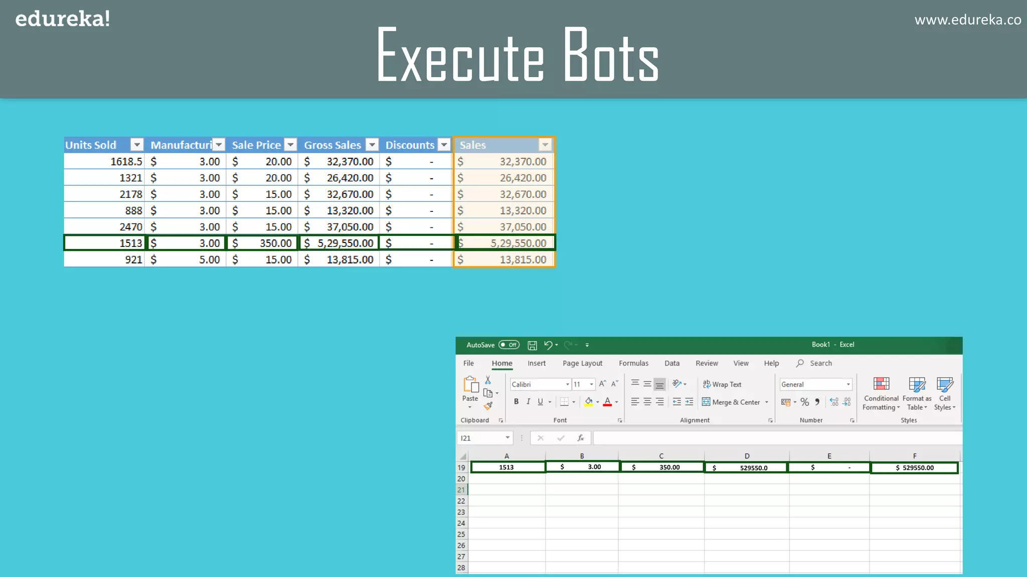This screenshot has height=577, width=1027.
Task: Click the Undo arrow icon
Action: tap(548, 345)
